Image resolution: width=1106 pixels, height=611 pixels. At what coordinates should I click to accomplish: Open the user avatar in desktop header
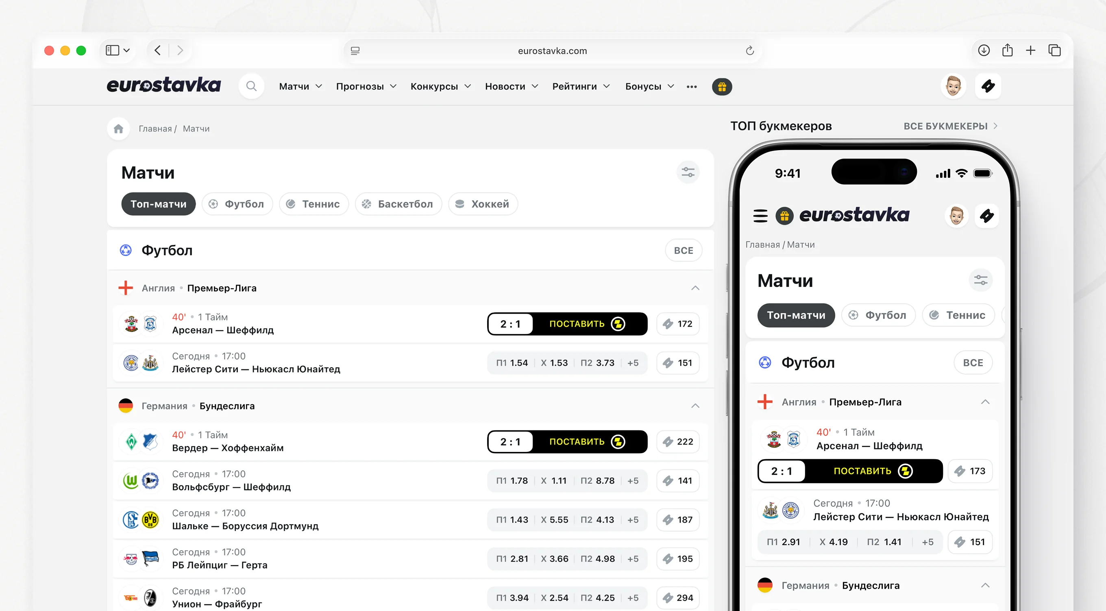[x=953, y=86]
